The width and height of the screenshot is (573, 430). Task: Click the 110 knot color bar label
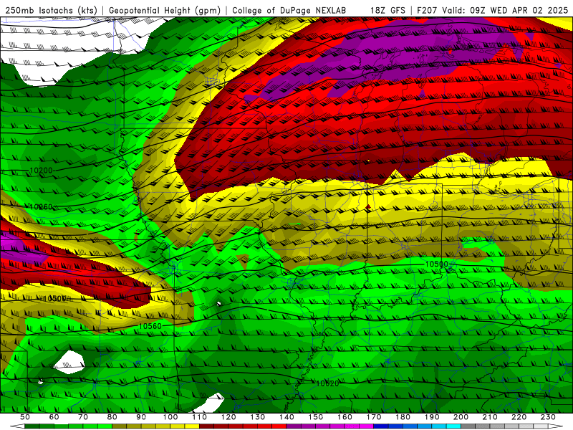tap(199, 417)
